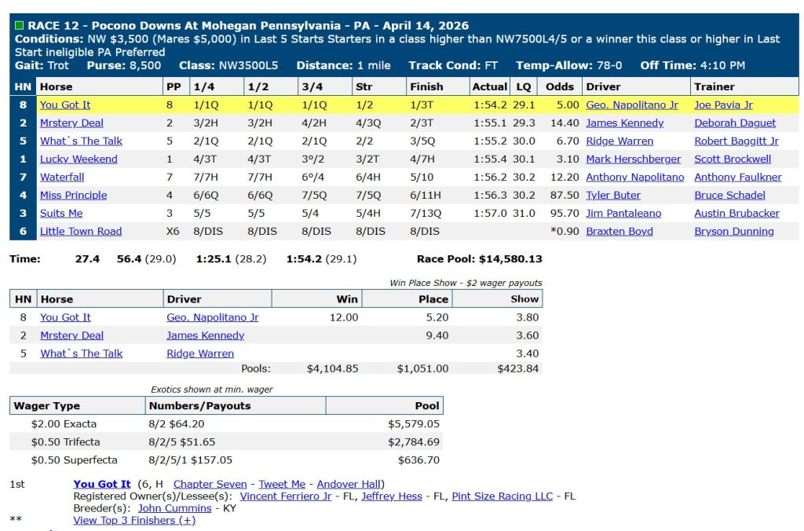The image size is (804, 531).
Task: Open the You Got It horse link in results table
Action: click(65, 104)
